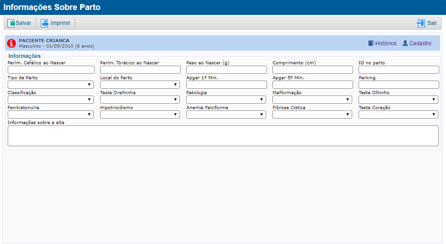The image size is (446, 244).
Task: Click the Parking input field
Action: 399,85
